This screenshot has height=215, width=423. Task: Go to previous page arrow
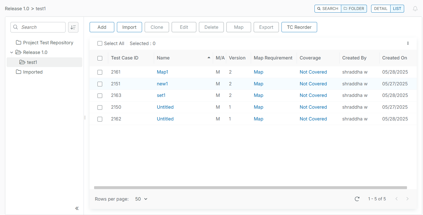[x=397, y=199]
